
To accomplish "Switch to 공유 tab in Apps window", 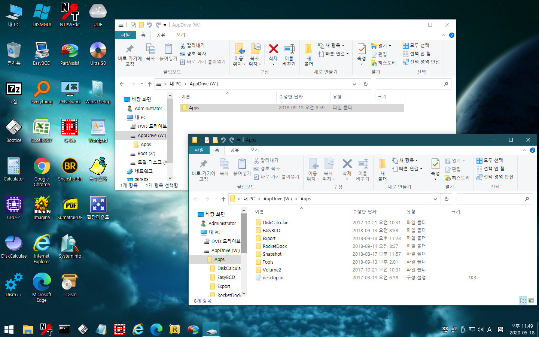I will tap(234, 150).
